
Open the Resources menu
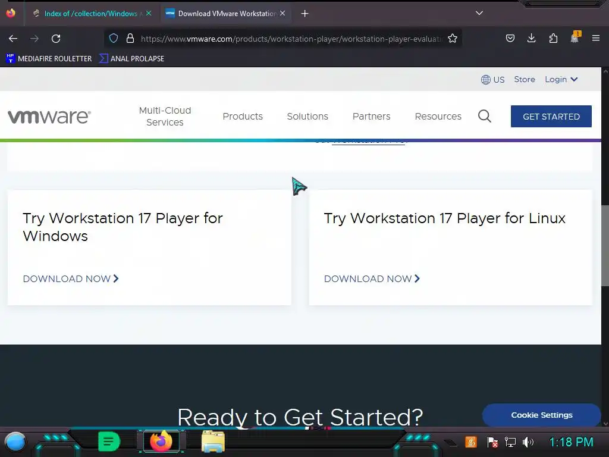coord(438,116)
